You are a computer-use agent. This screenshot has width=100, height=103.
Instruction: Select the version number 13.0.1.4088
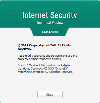50,32
